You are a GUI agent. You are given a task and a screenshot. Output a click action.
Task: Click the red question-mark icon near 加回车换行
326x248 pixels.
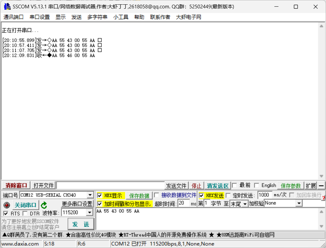pos(324,198)
